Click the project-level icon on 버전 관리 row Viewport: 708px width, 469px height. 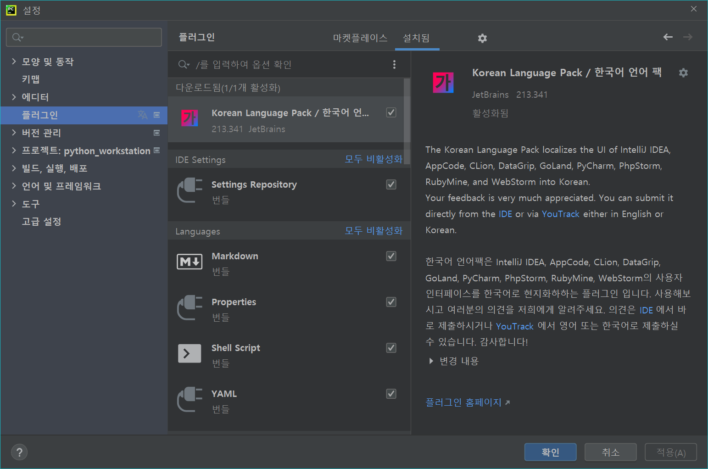pyautogui.click(x=156, y=133)
